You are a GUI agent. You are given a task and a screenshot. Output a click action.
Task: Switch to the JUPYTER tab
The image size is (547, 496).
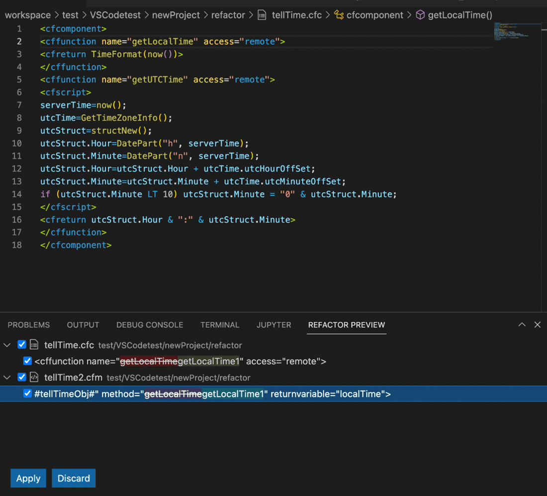tap(273, 325)
